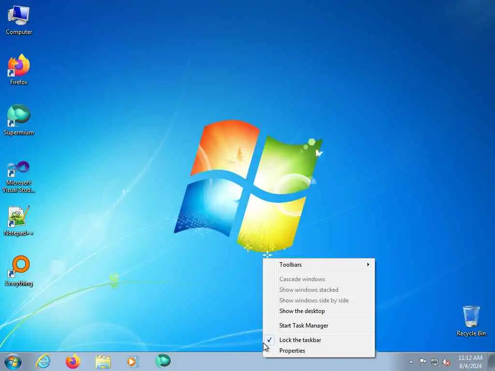
Task: Launch Internet Explorer from the taskbar
Action: (x=43, y=361)
